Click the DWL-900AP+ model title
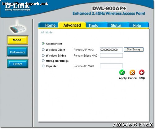 (109, 8)
